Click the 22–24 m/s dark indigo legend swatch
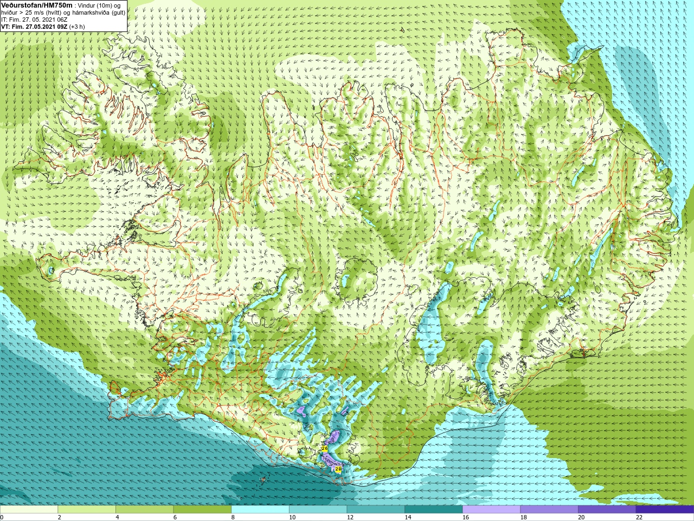 point(665,510)
